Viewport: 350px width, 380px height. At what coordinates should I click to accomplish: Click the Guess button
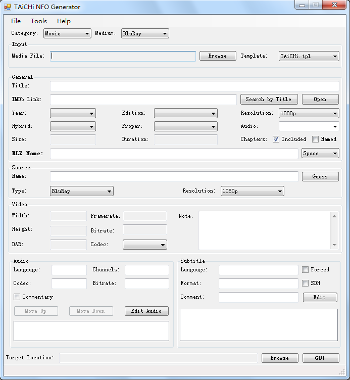tap(320, 177)
